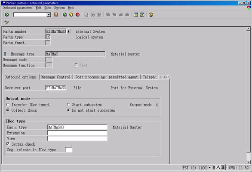Open Partn.number value help button
Viewport: 252px width, 172px height.
[68, 31]
